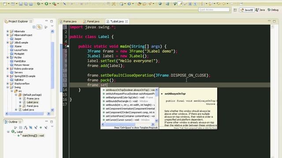Click the Save toolbar icon

pos(21,4)
